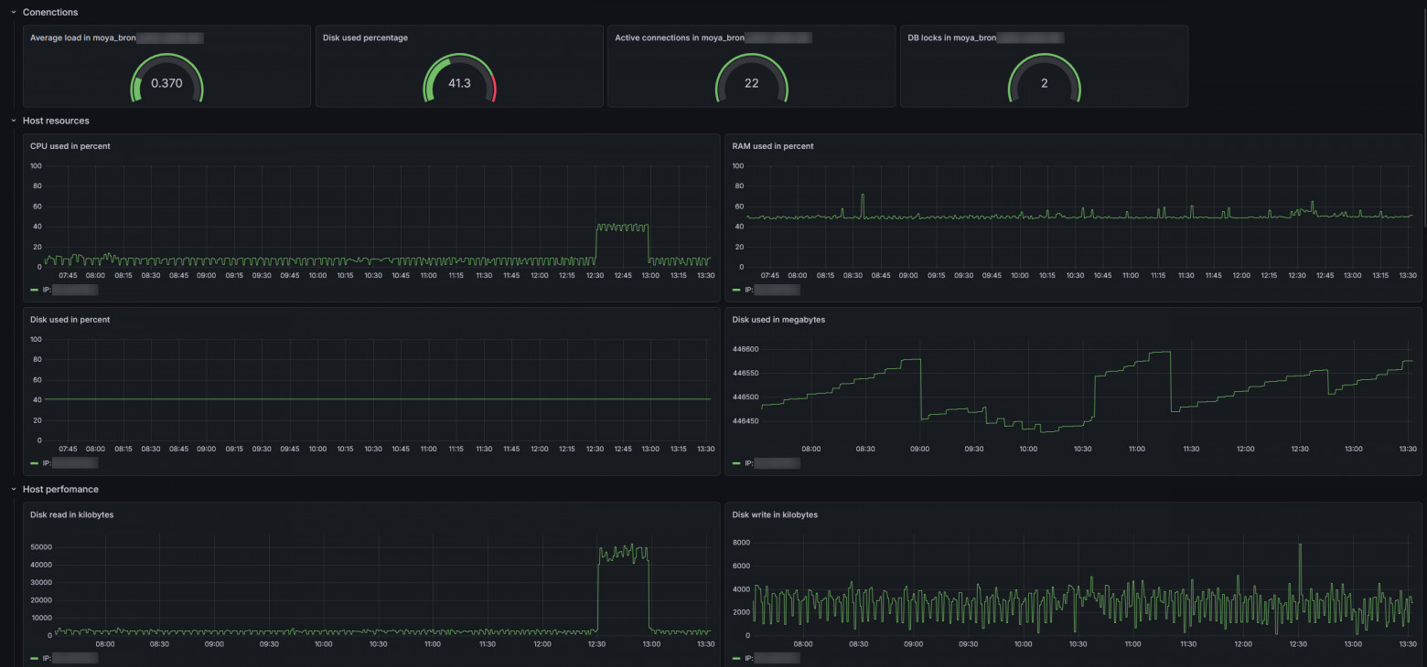Collapse the Conenctions row chevron

(13, 12)
